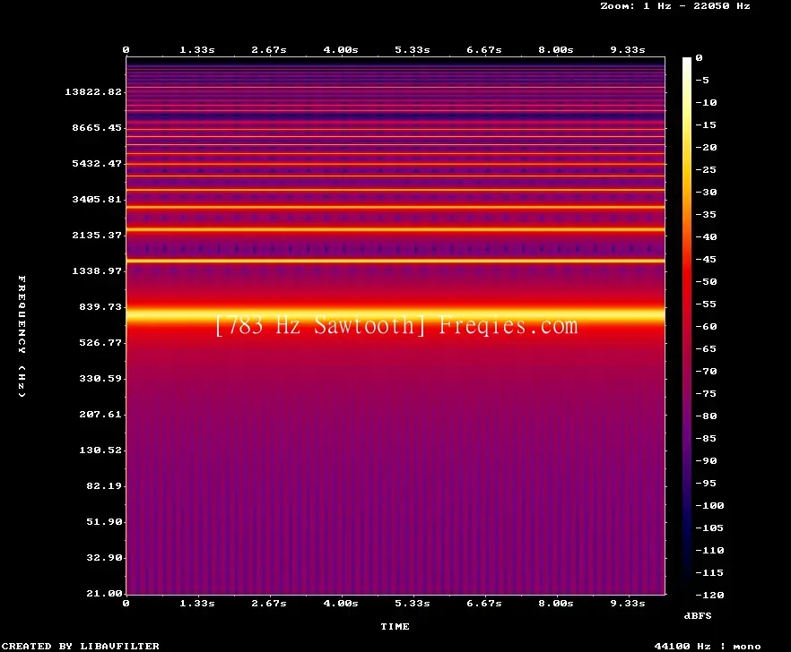Click the dBFS color gradient bar
Screen dimensions: 791x652
tap(687, 326)
